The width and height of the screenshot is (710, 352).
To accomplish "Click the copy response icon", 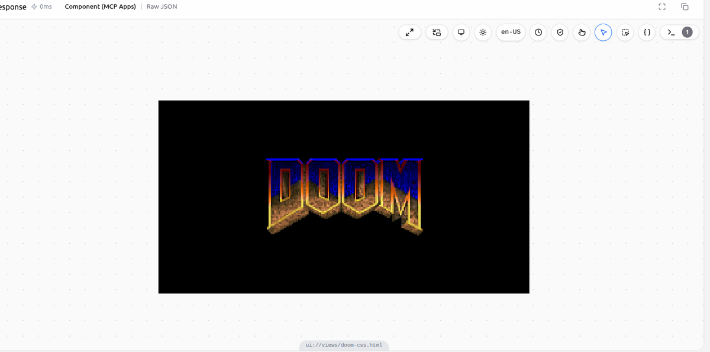I will 685,7.
